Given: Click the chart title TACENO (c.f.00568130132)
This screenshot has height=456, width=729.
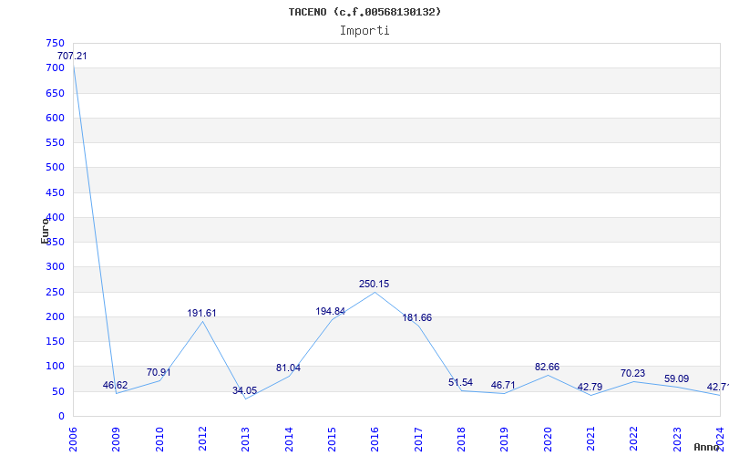Looking at the screenshot, I should [x=364, y=12].
